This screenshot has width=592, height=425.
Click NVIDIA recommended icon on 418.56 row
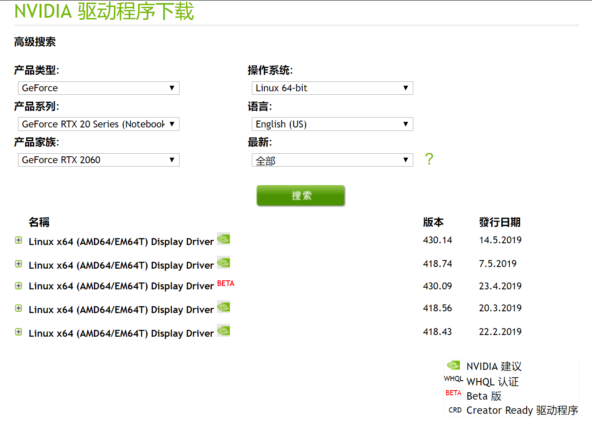tap(223, 307)
